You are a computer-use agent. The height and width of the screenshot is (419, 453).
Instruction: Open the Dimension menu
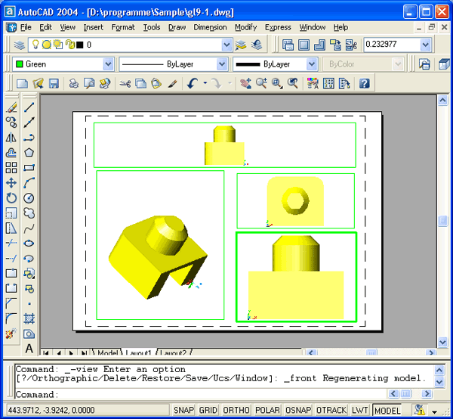pyautogui.click(x=210, y=27)
